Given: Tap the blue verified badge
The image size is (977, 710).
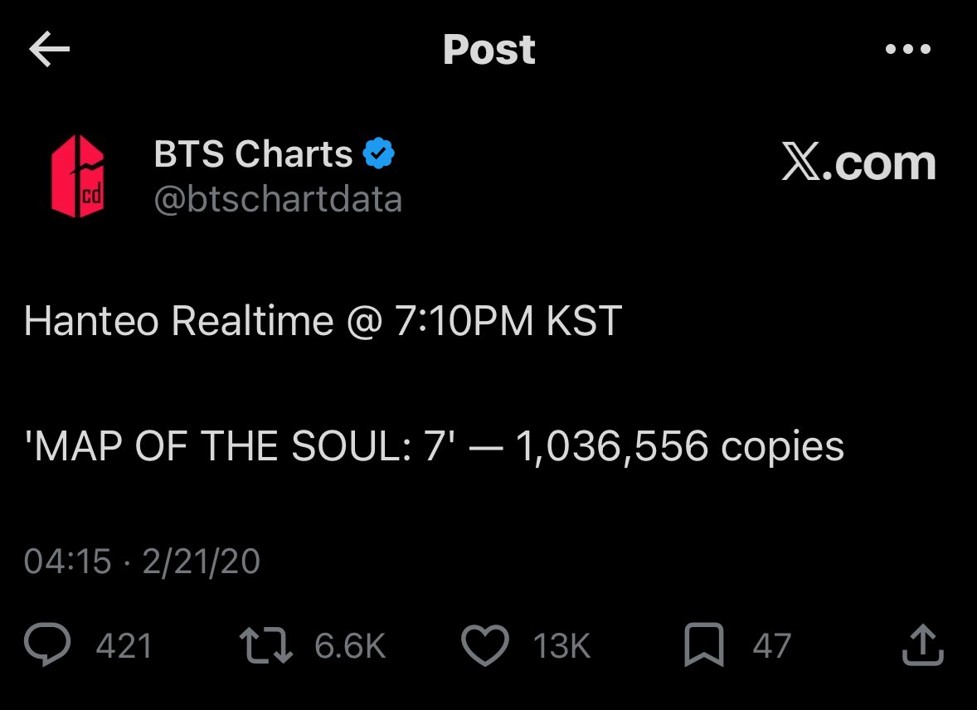Looking at the screenshot, I should [378, 155].
